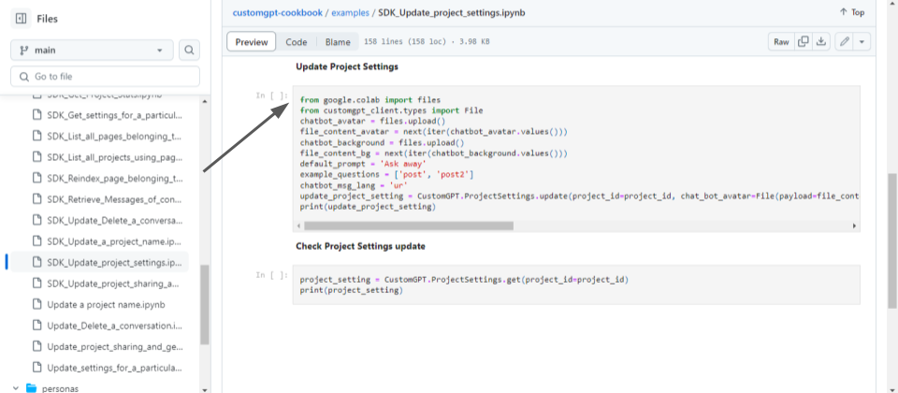This screenshot has width=898, height=393.
Task: Open SDK_List_all_pages_belonging_t... file
Action: click(114, 137)
